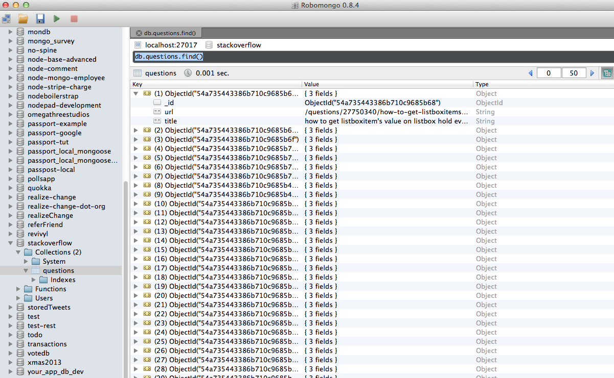Click the Functions folder in tree
614x378 pixels.
point(50,289)
